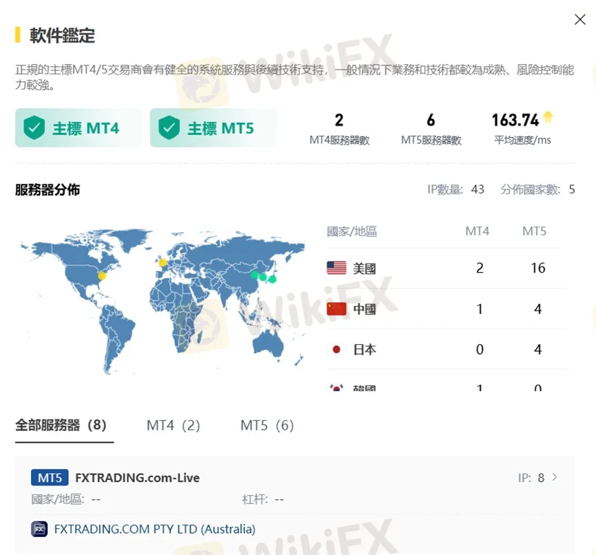596x555 pixels.
Task: Click the MT5 column header in country table
Action: click(534, 231)
